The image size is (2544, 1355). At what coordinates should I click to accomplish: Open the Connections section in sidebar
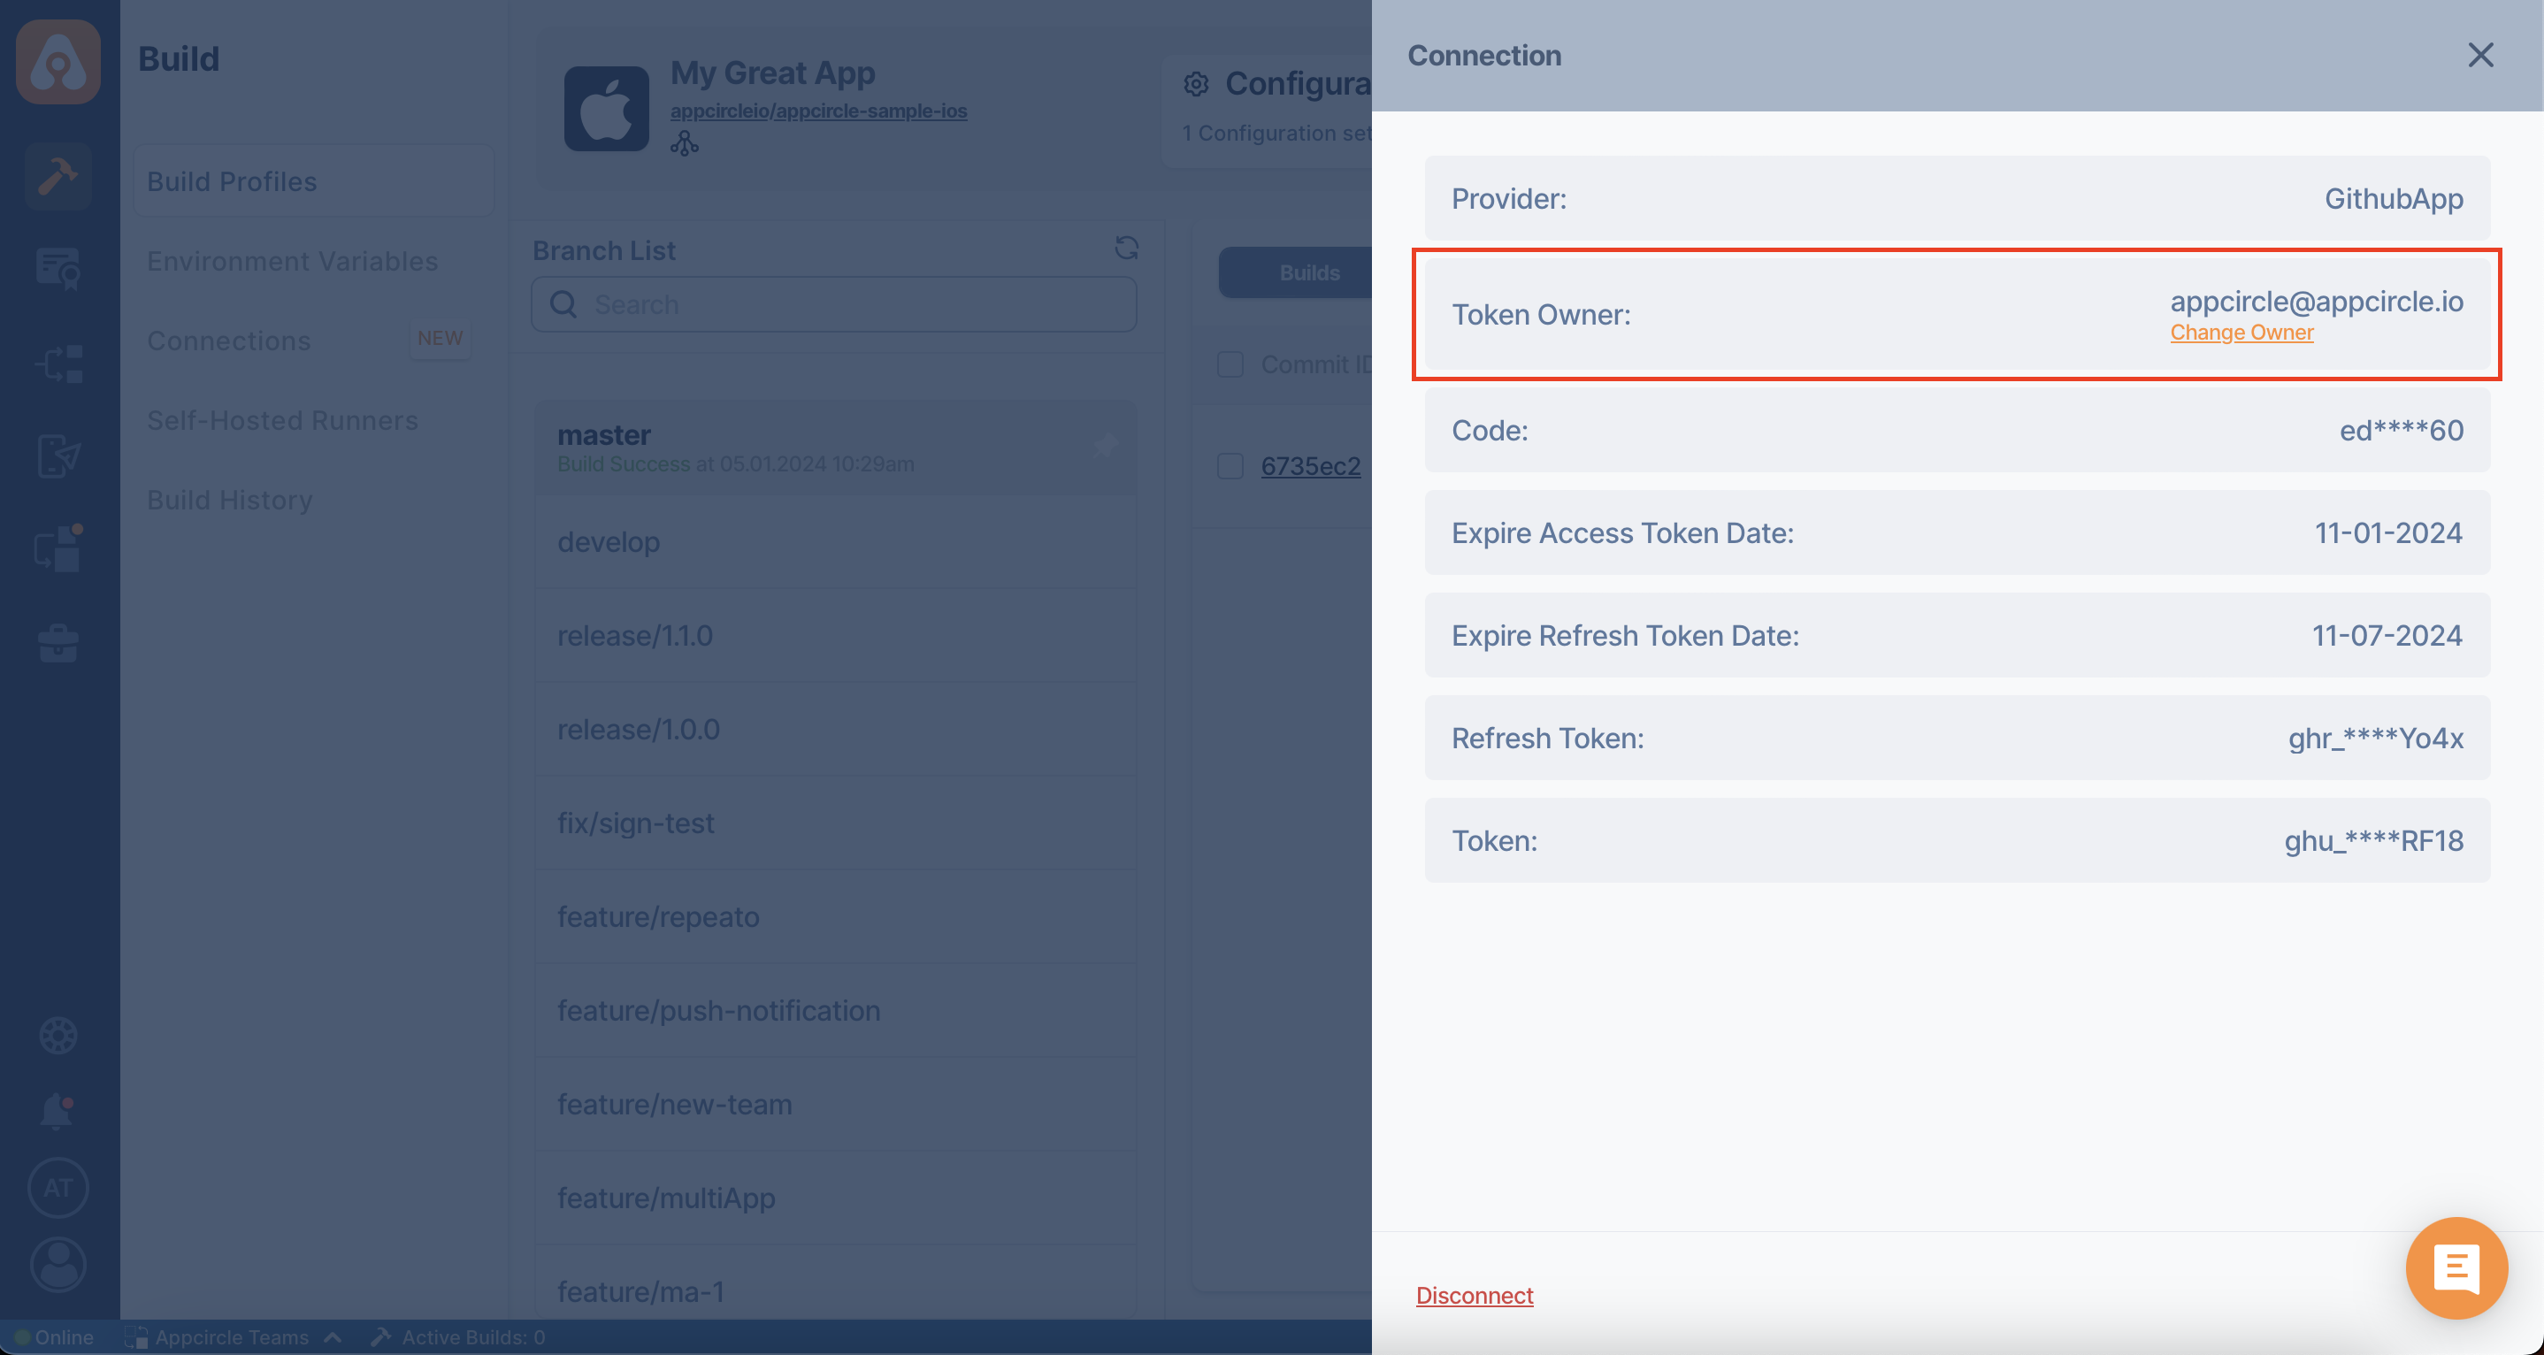pyautogui.click(x=229, y=339)
